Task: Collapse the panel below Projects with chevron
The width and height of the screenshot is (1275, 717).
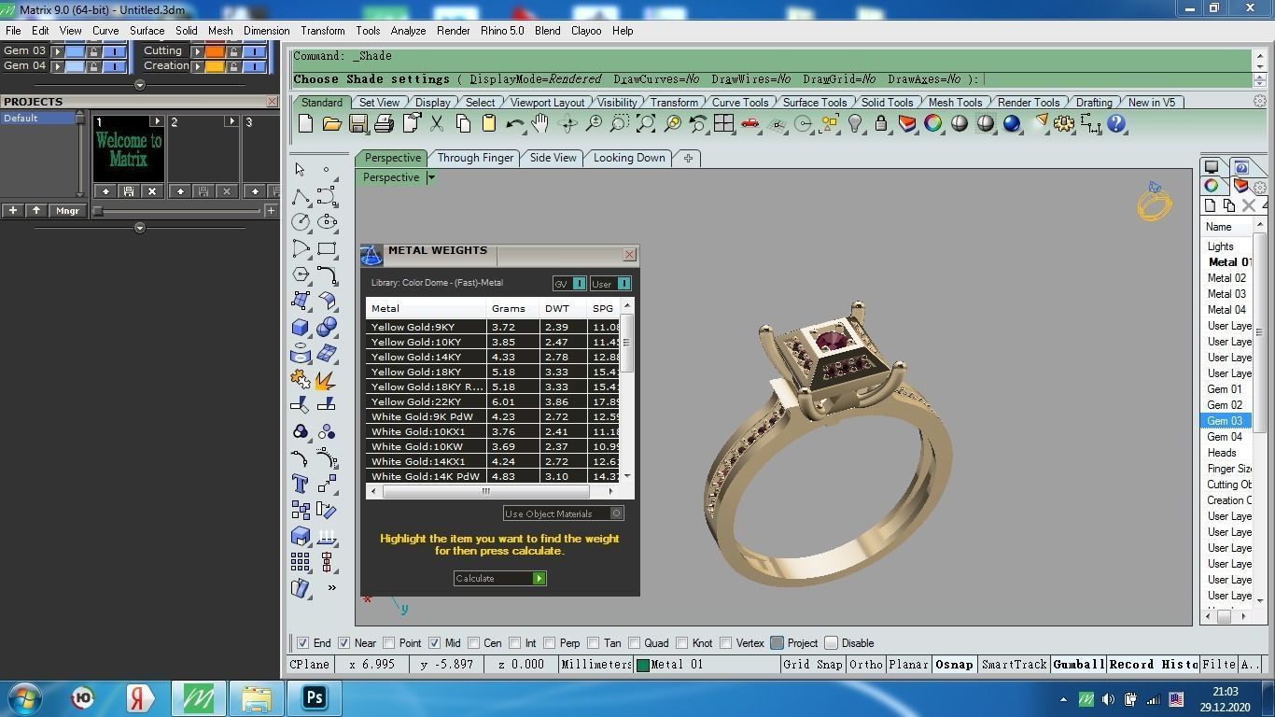Action: [x=140, y=227]
